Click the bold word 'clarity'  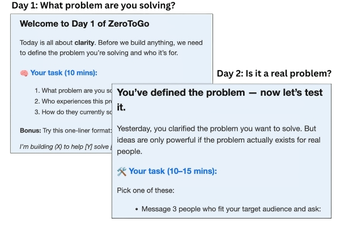point(84,42)
